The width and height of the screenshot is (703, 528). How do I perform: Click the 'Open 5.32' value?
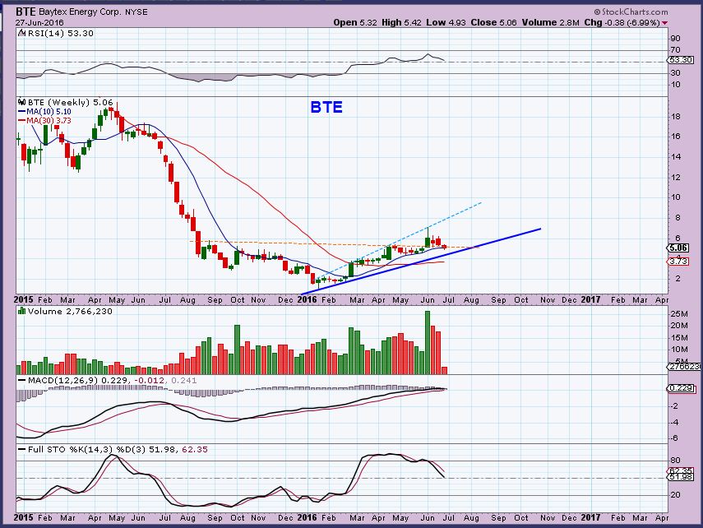point(355,22)
